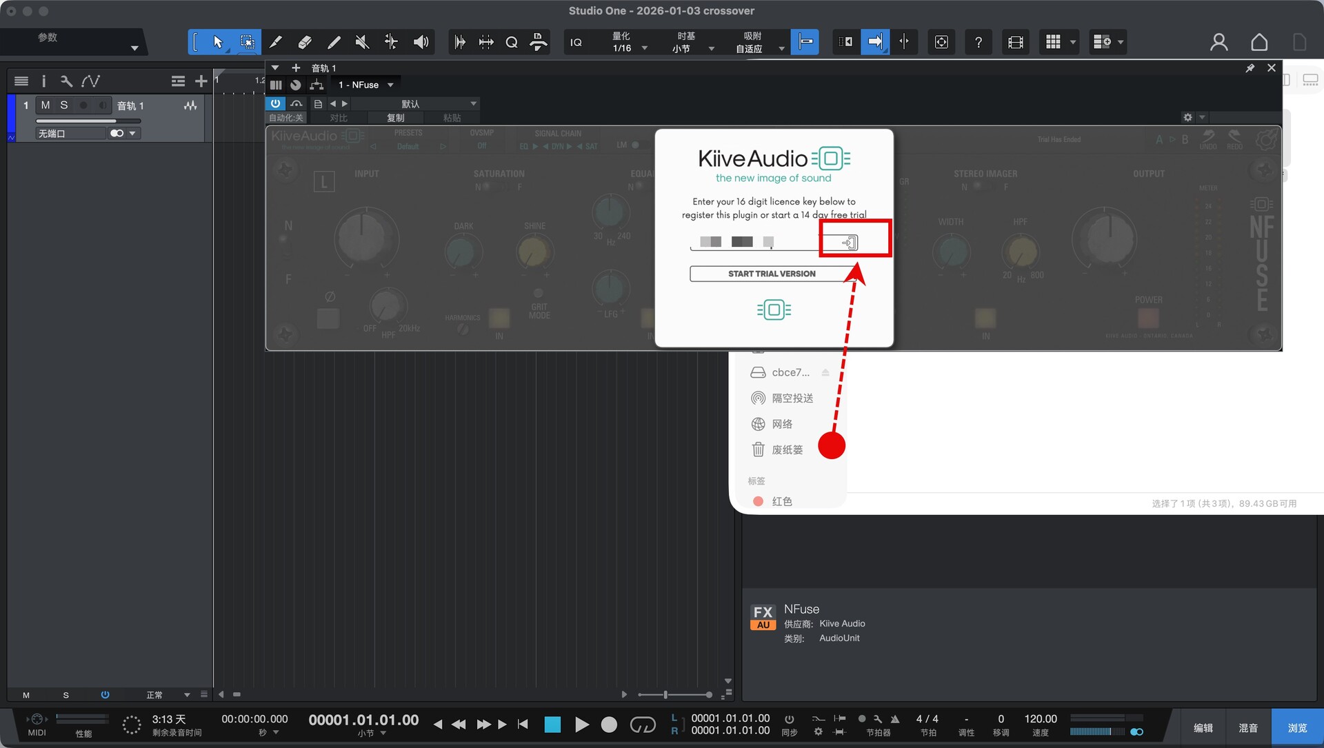Select the Listen speaker tool

421,42
